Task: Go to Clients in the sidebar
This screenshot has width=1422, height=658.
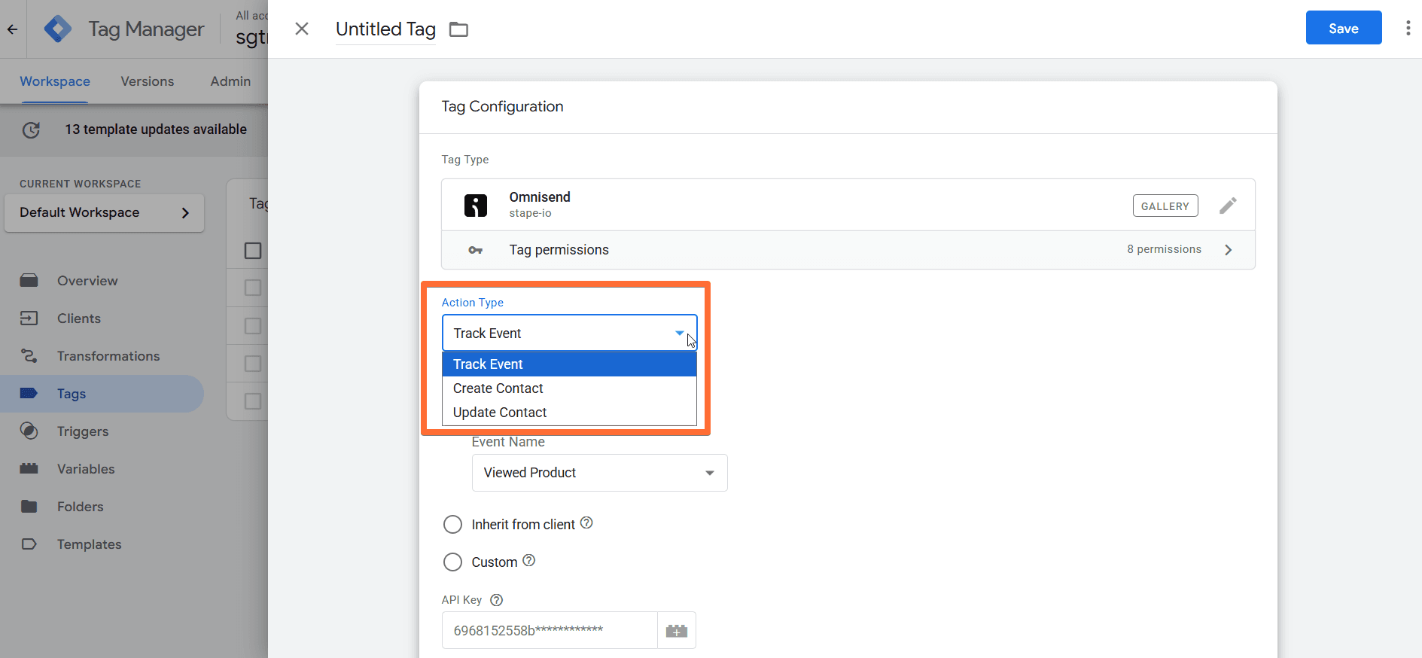Action: [79, 318]
